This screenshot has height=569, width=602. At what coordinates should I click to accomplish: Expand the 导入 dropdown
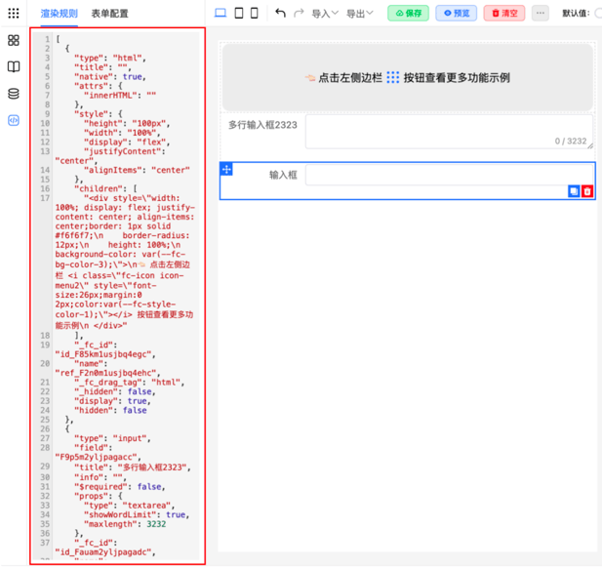(x=325, y=14)
